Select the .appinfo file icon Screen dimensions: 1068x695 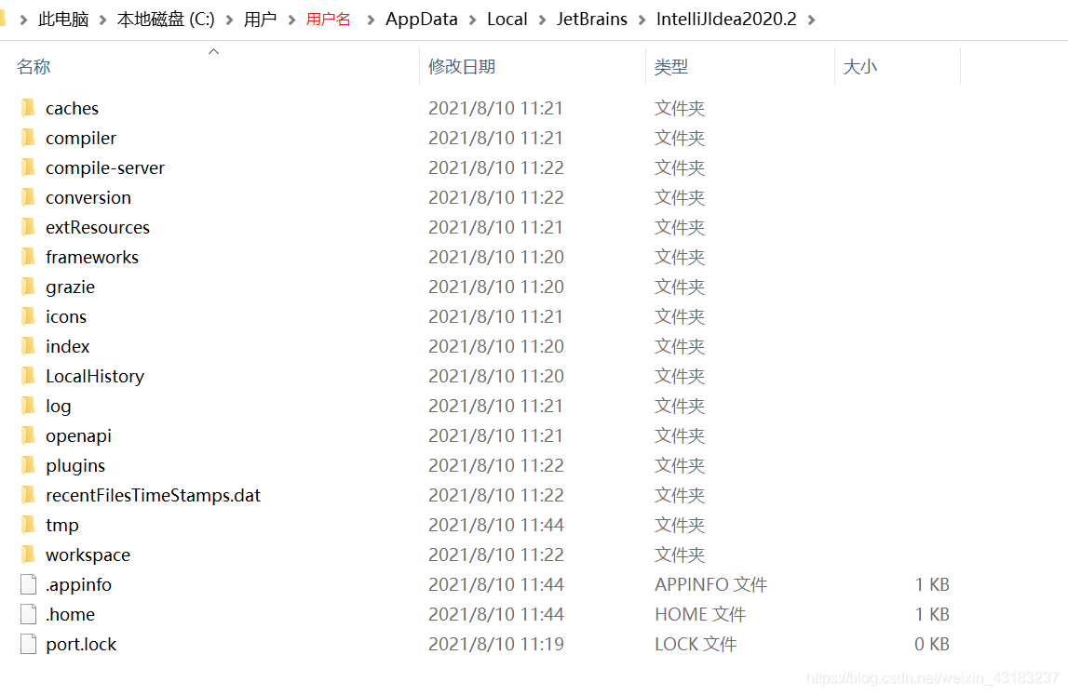(x=29, y=584)
